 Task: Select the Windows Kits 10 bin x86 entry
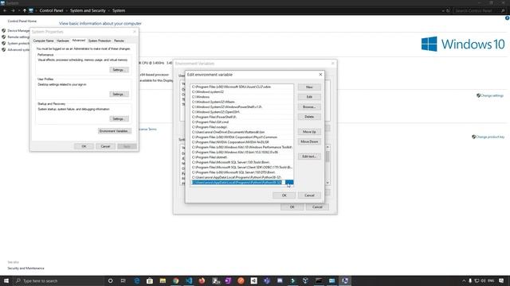(x=242, y=152)
